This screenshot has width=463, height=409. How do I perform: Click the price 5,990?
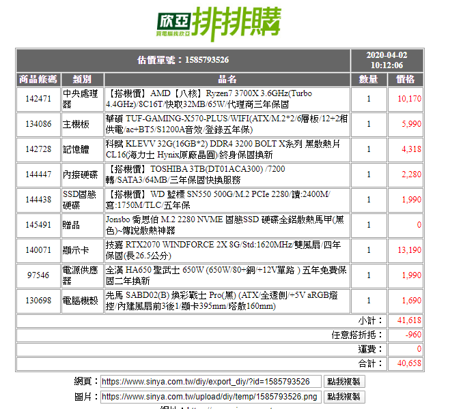(411, 124)
